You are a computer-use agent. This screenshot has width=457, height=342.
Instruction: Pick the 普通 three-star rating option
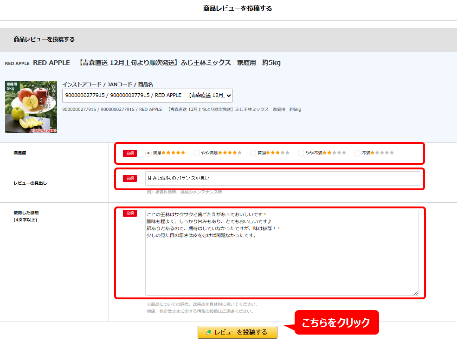click(x=253, y=153)
